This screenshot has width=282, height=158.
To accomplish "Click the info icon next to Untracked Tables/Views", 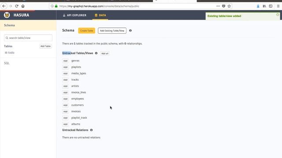I will (x=96, y=53).
